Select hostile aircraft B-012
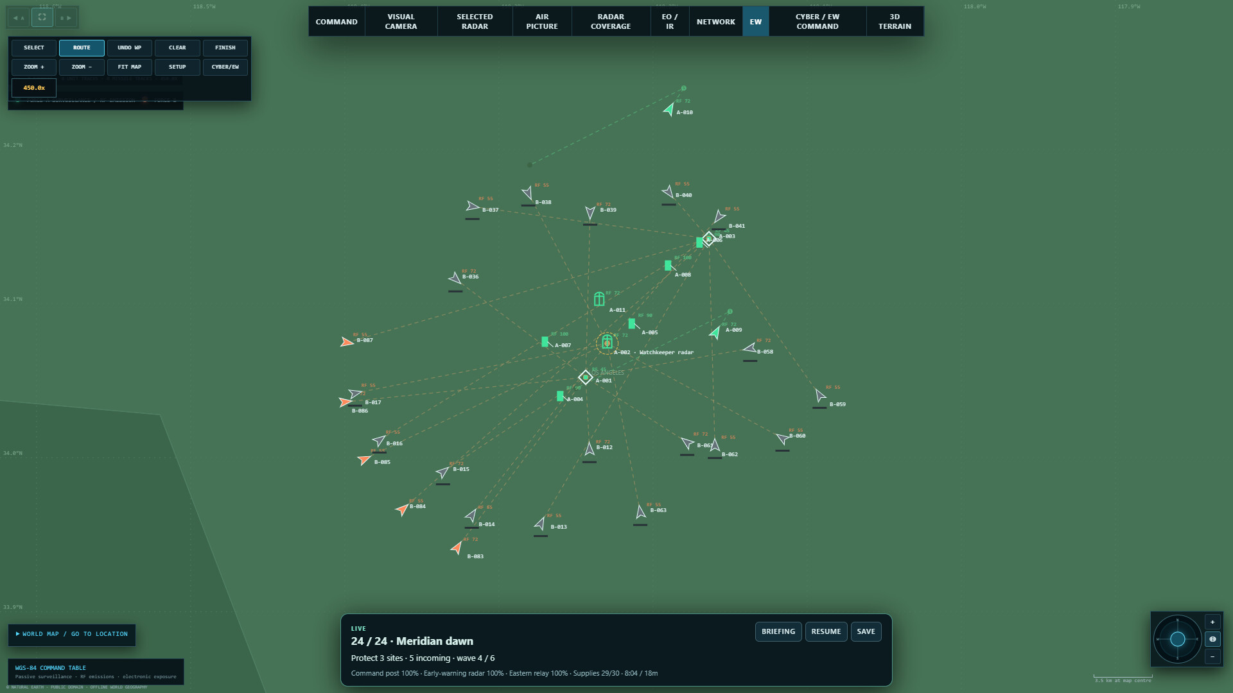 (590, 449)
